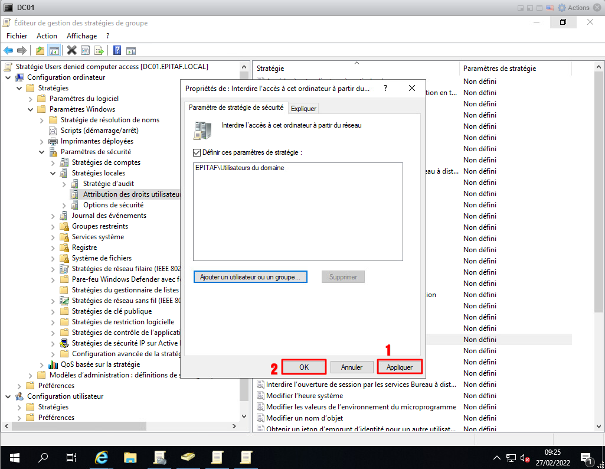Select 'Stratégie d'audit' in the tree

click(108, 184)
